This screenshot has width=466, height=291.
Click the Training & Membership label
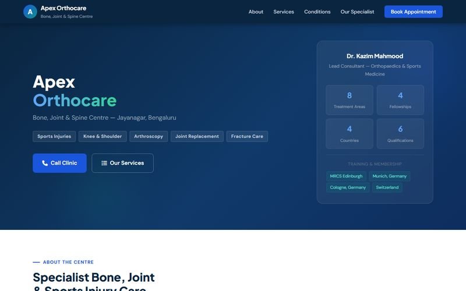point(375,164)
